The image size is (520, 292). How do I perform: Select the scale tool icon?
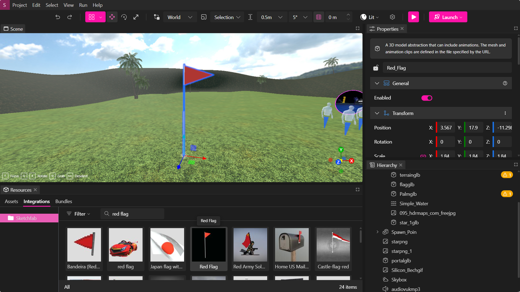pos(136,17)
